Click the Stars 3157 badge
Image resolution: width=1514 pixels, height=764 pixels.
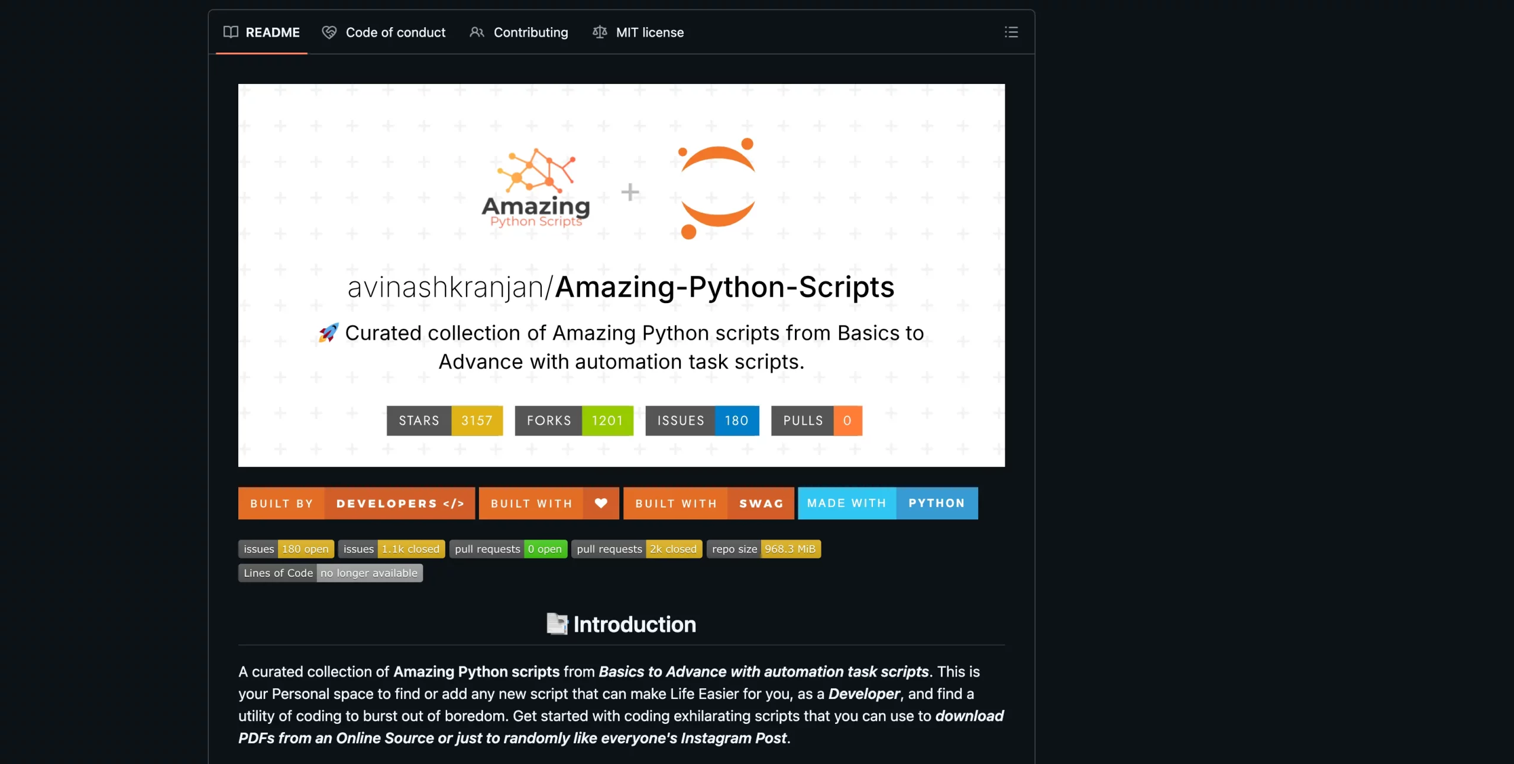[x=445, y=420]
